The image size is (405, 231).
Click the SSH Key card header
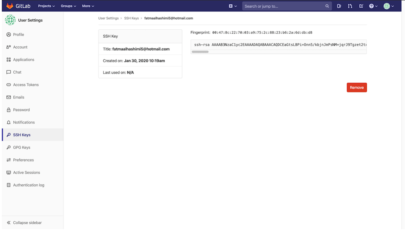(x=140, y=36)
